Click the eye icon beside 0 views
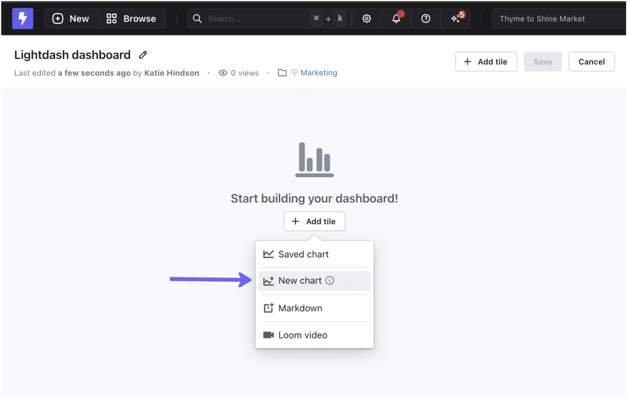Screen dimensions: 627x398 click(x=223, y=72)
